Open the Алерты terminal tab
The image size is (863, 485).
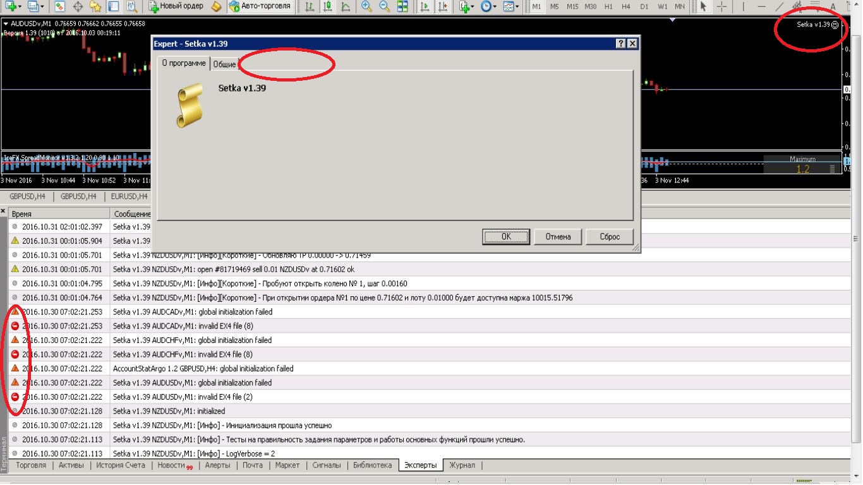pyautogui.click(x=217, y=465)
